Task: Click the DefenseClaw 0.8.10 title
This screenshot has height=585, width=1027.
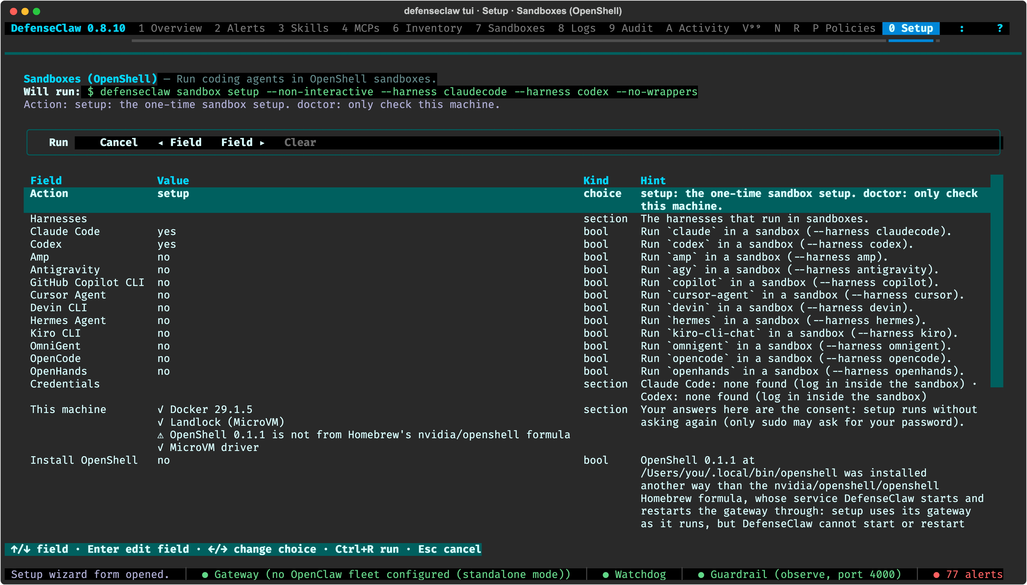Action: coord(68,28)
